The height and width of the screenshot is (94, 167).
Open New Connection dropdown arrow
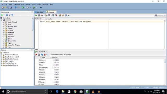click(x=4, y=15)
